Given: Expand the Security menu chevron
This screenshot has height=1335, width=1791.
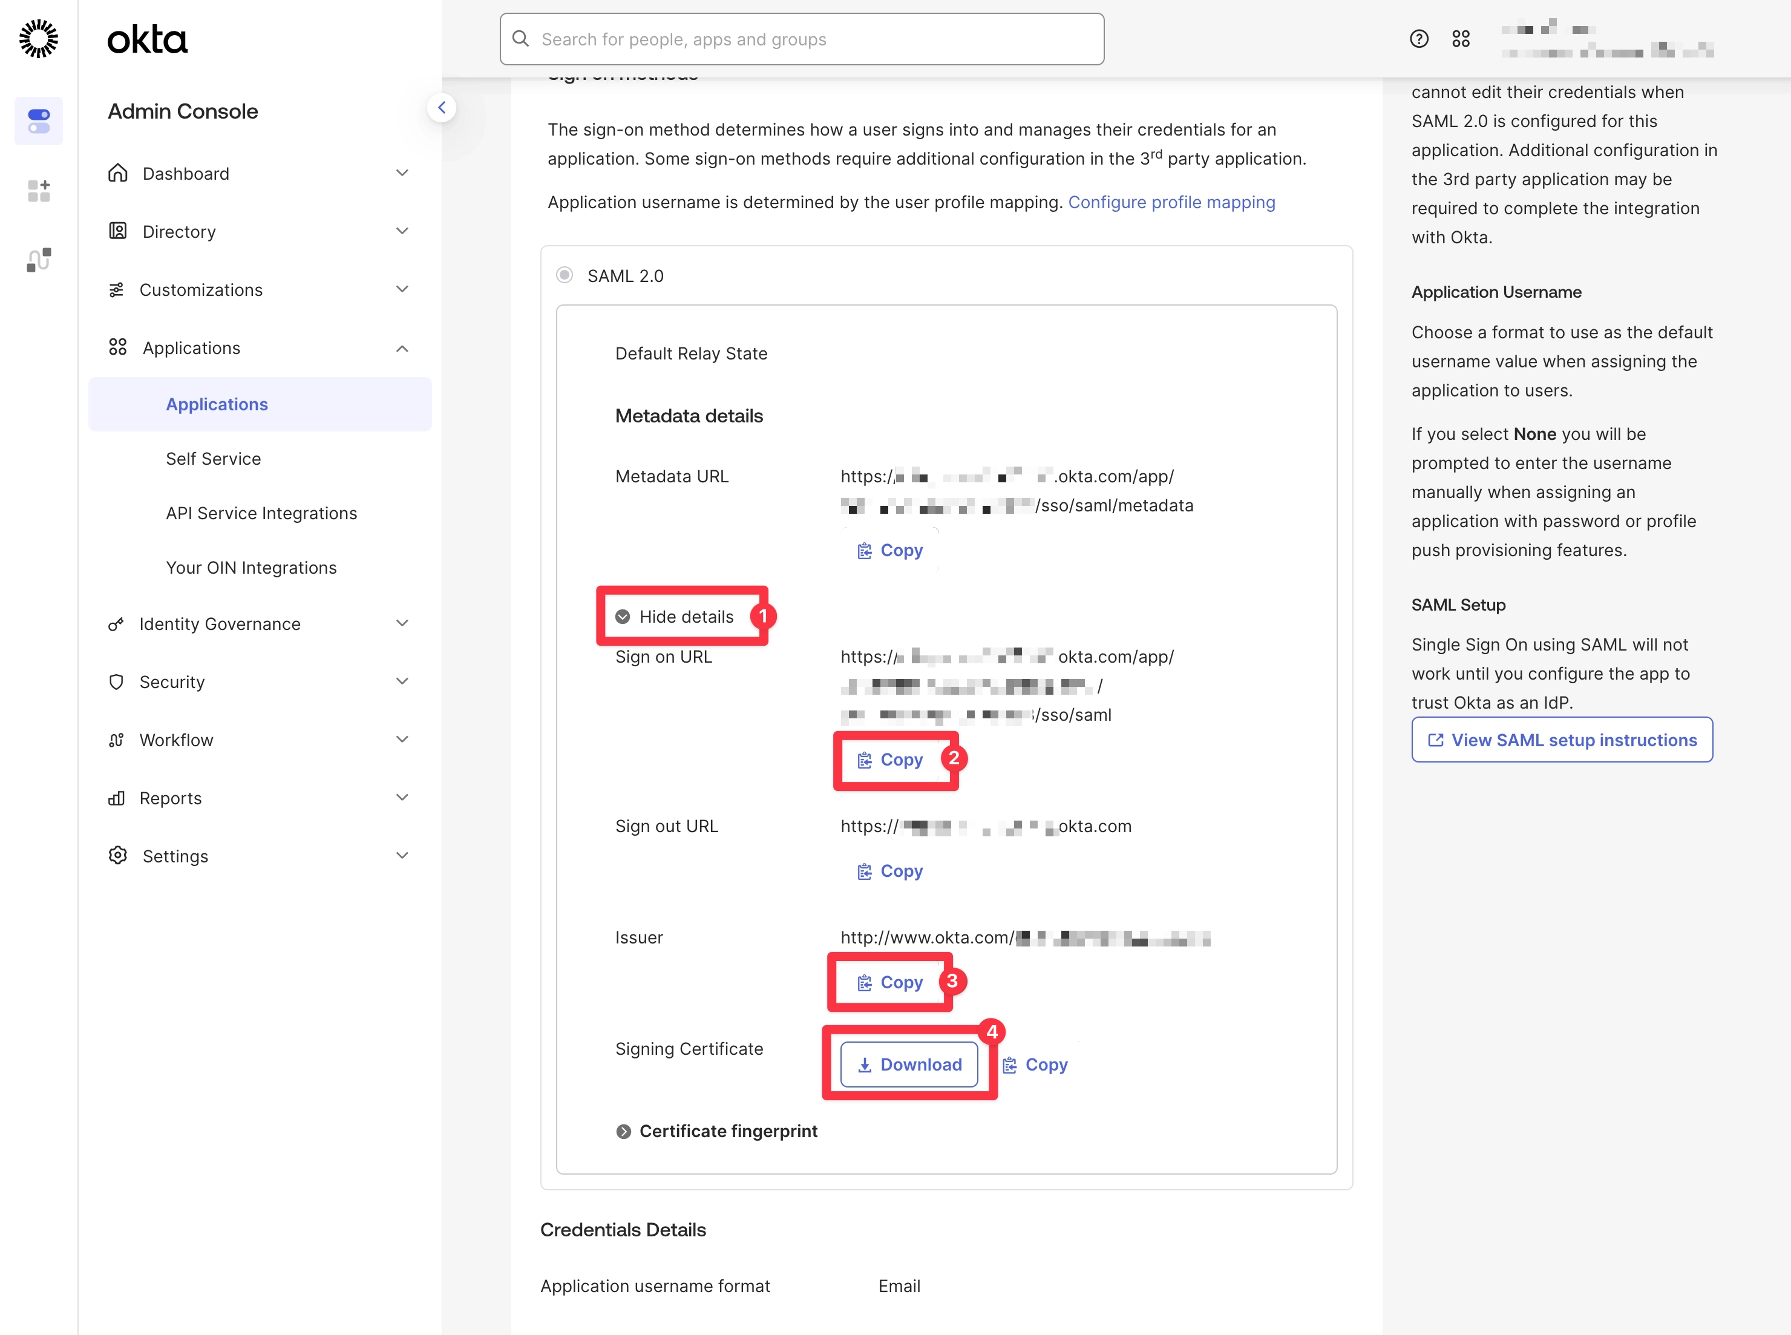Looking at the screenshot, I should click(402, 681).
